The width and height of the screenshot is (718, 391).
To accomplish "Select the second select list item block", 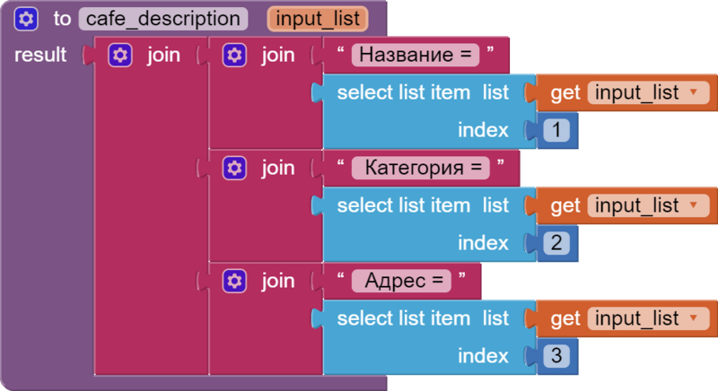I will [x=404, y=206].
